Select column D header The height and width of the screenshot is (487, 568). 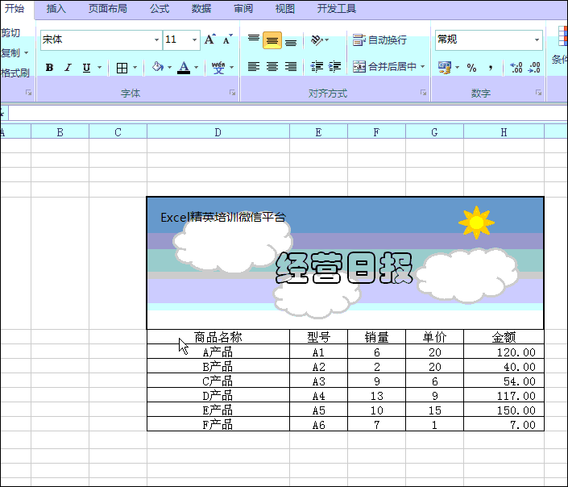(218, 132)
